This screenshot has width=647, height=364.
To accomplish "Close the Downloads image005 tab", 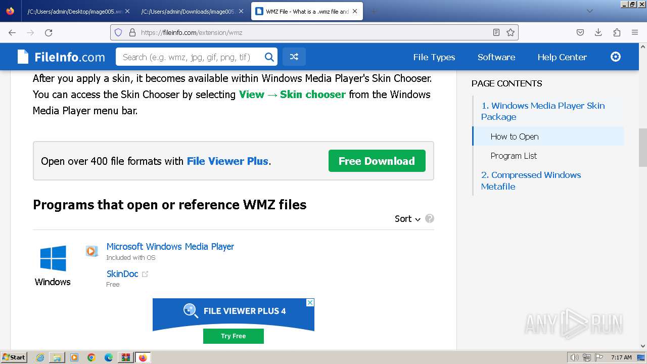I will (241, 11).
